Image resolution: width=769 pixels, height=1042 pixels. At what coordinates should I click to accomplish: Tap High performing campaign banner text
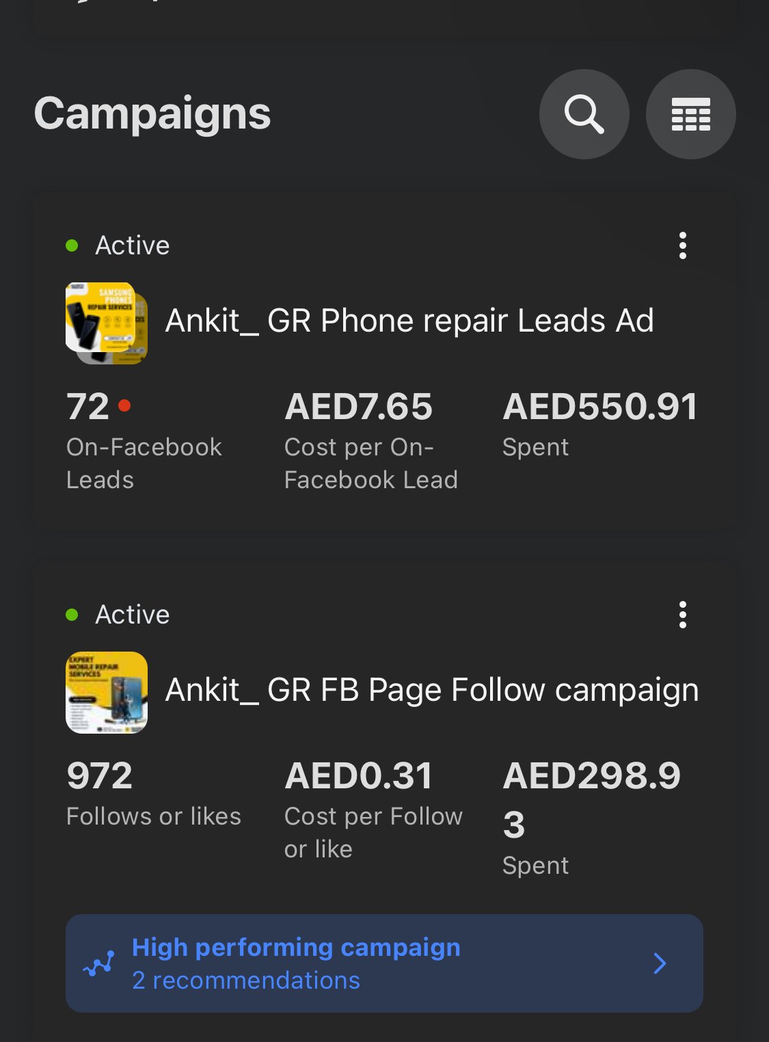pos(296,948)
